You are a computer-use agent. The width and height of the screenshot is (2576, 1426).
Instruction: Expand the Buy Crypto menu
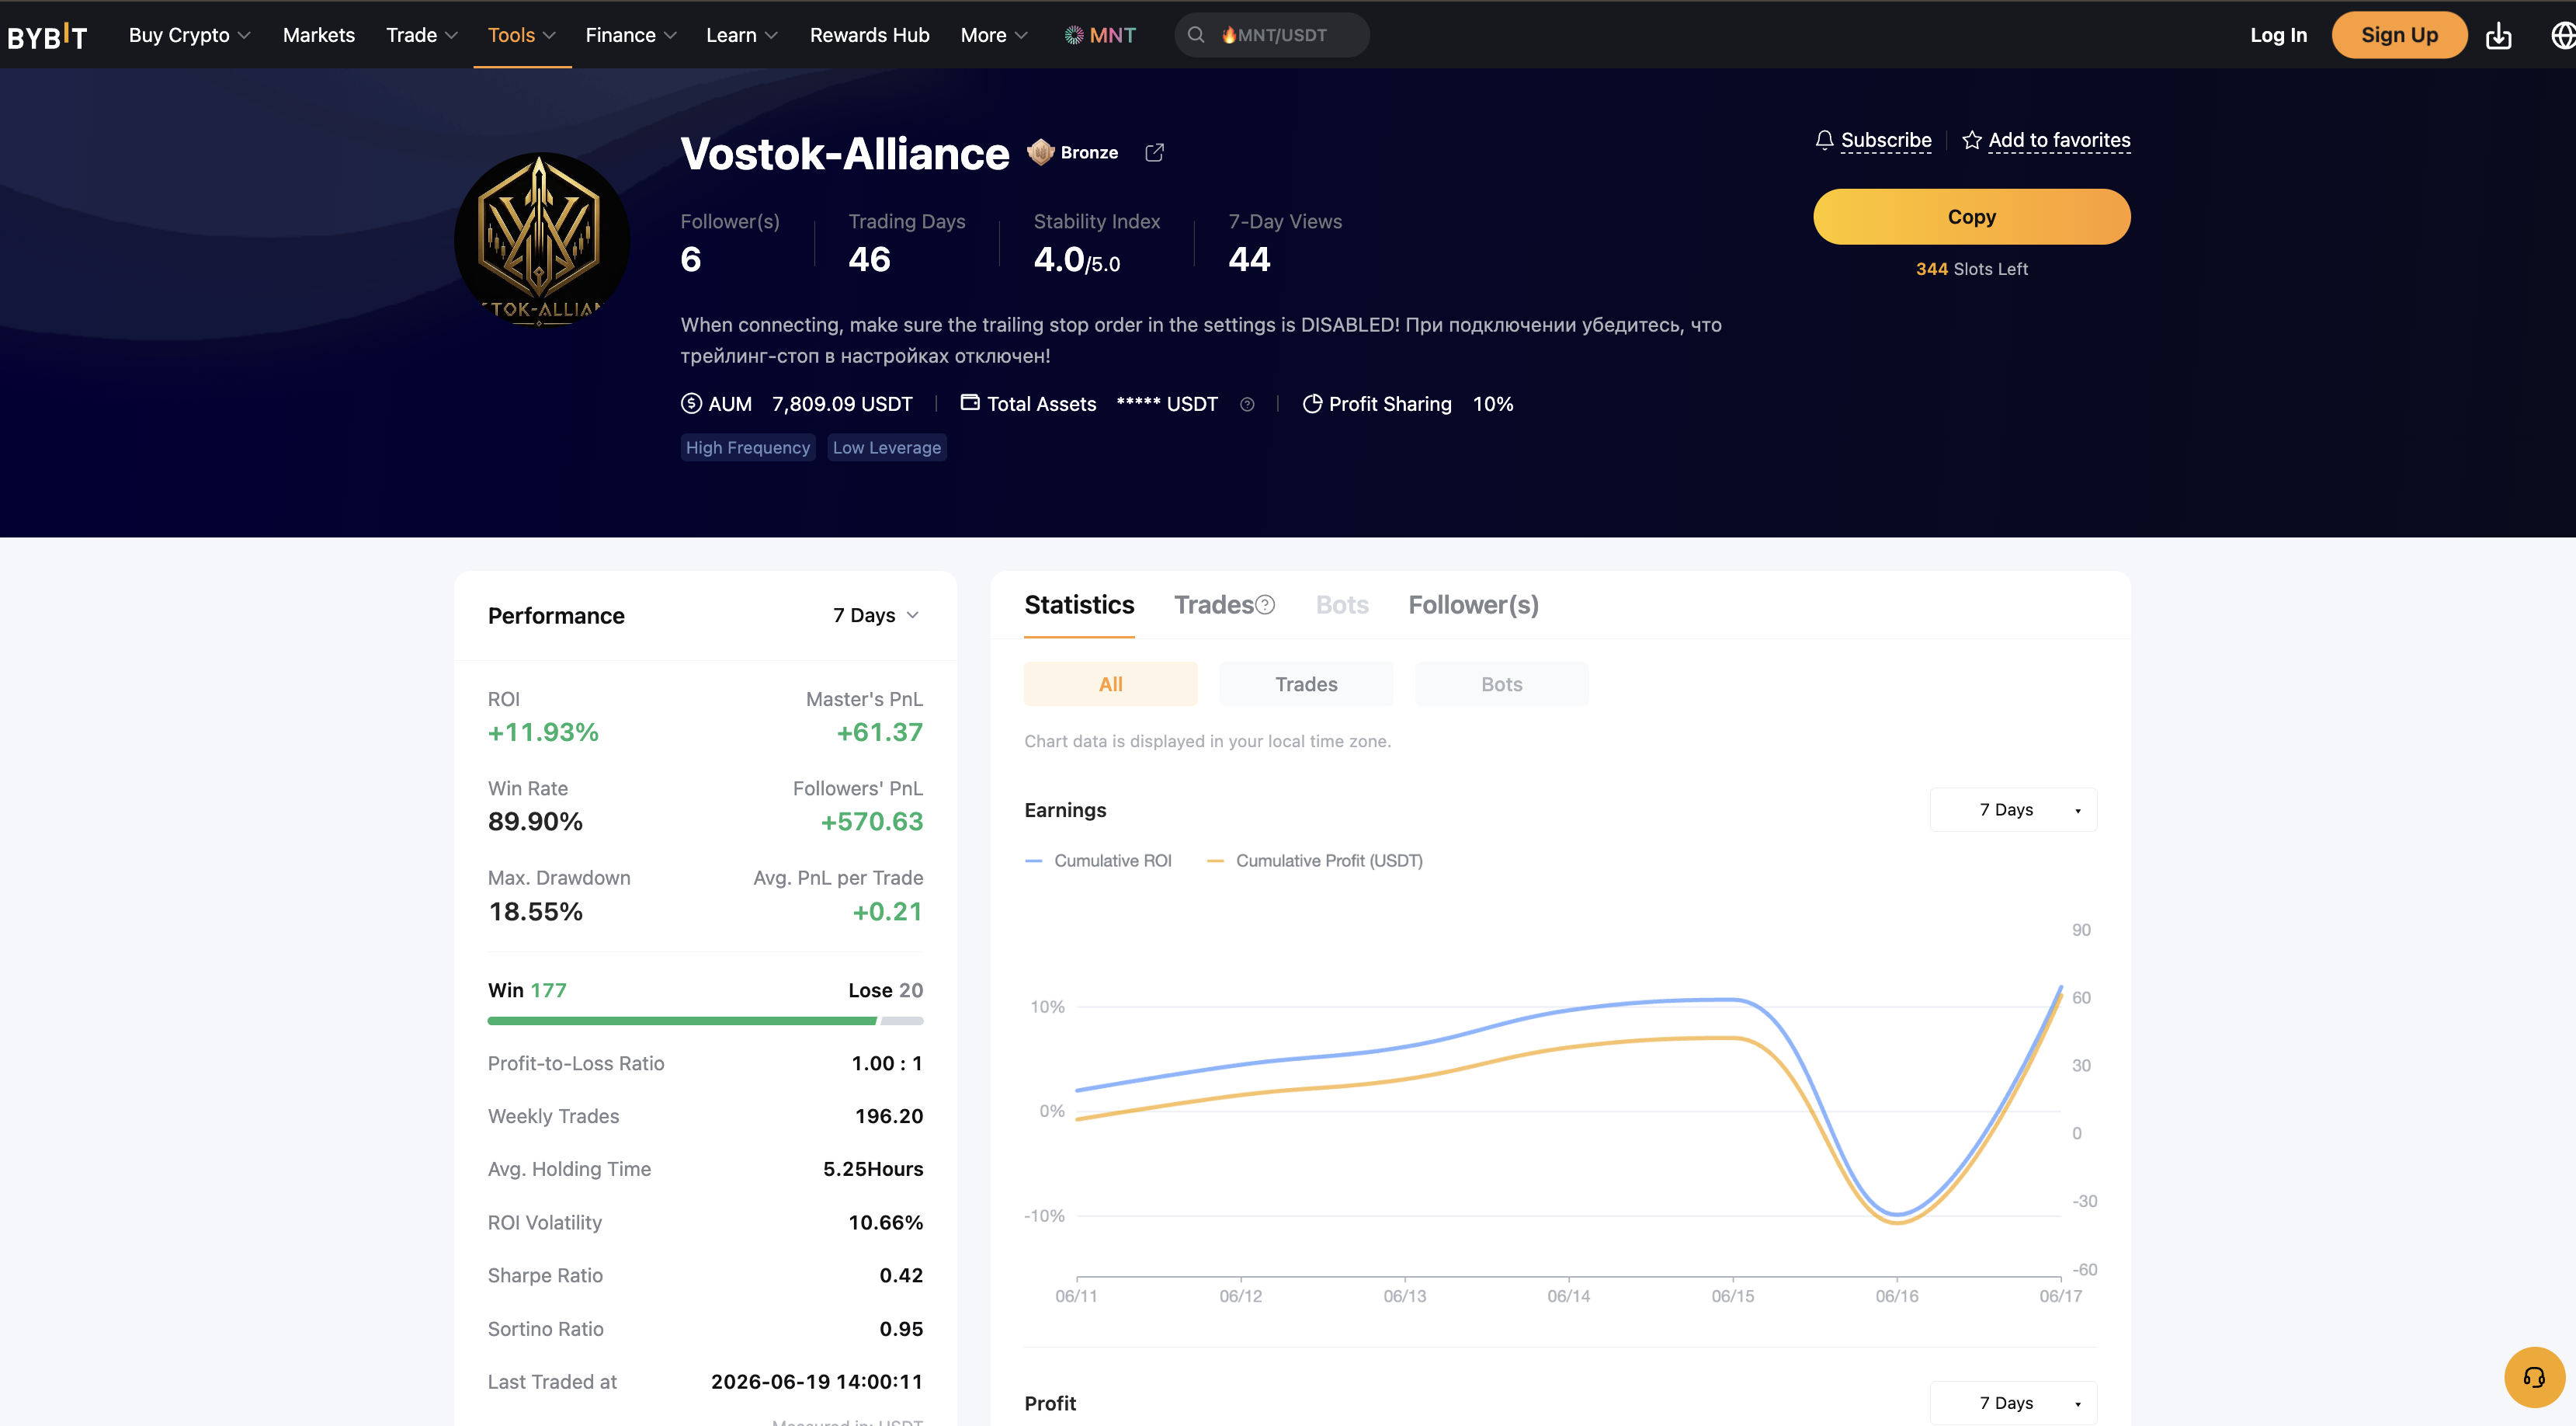tap(189, 35)
